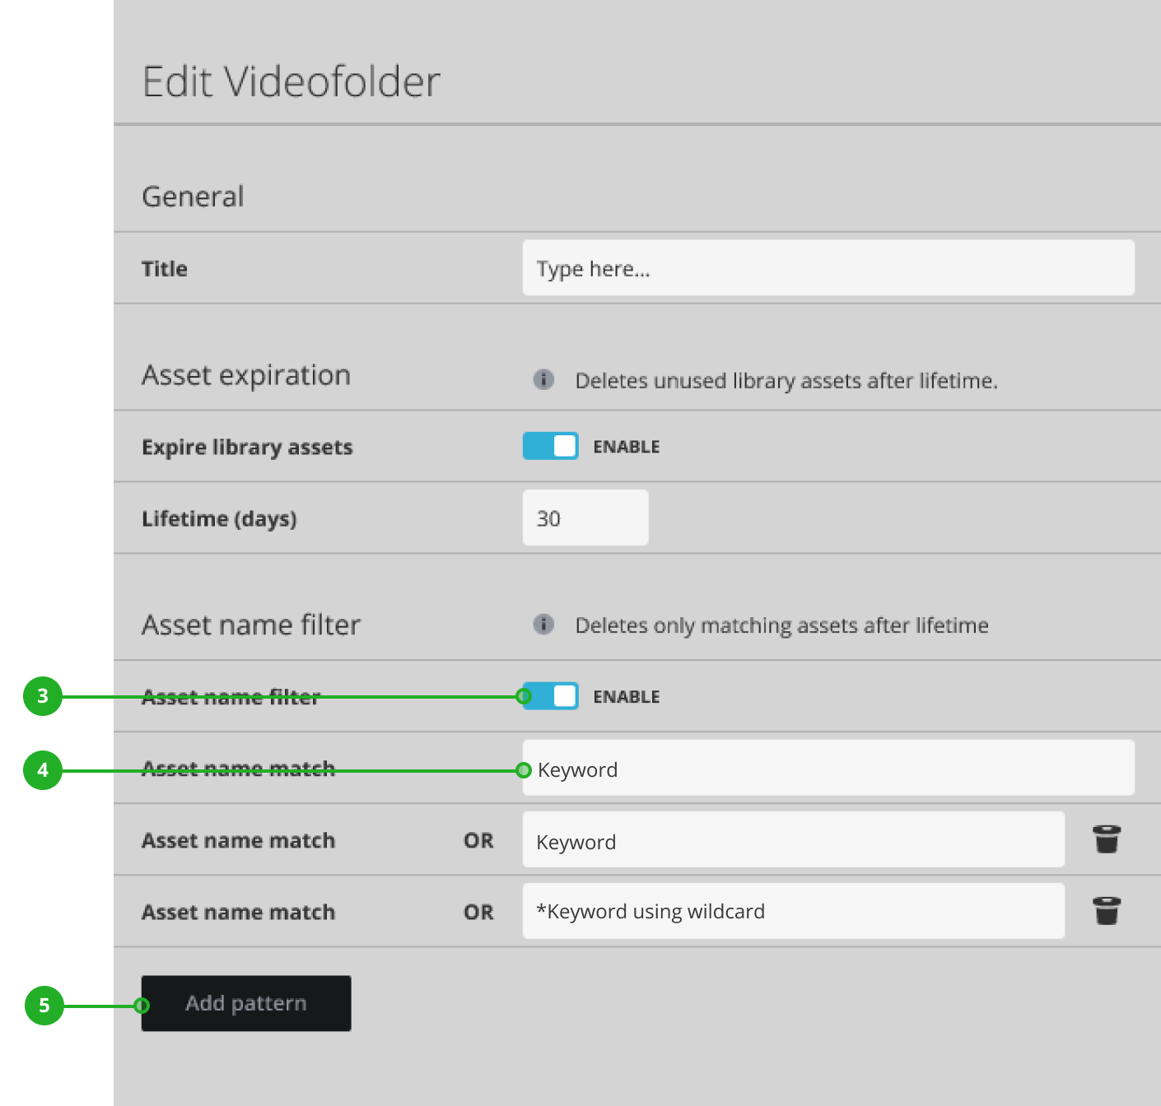1161x1106 pixels.
Task: Click ENABLE label next to Asset name filter toggle
Action: point(627,697)
